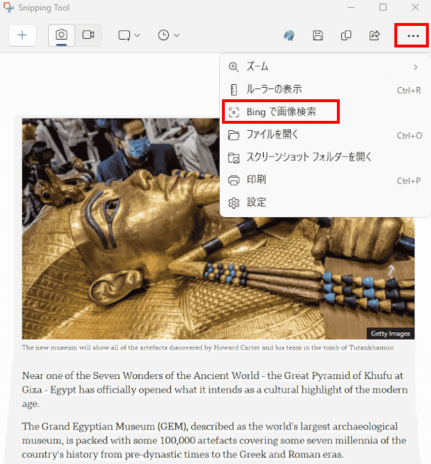Copy the snip to the clipboard

pos(346,35)
